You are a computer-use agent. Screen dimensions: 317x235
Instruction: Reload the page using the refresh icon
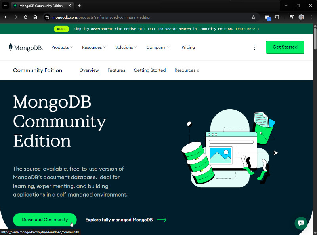25,17
